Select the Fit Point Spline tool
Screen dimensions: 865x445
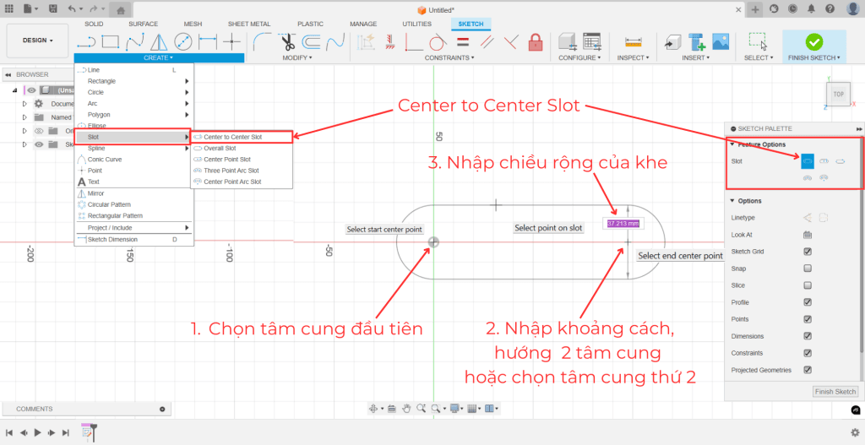coord(134,41)
